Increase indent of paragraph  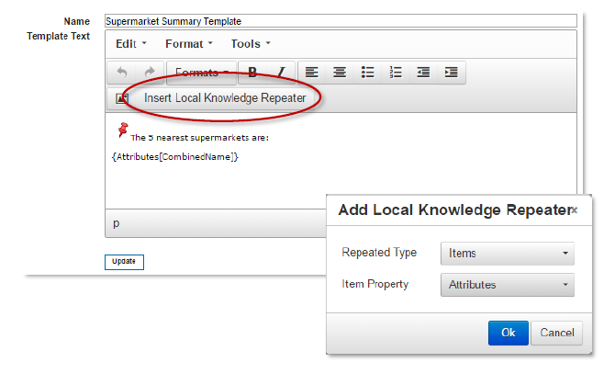pos(451,73)
